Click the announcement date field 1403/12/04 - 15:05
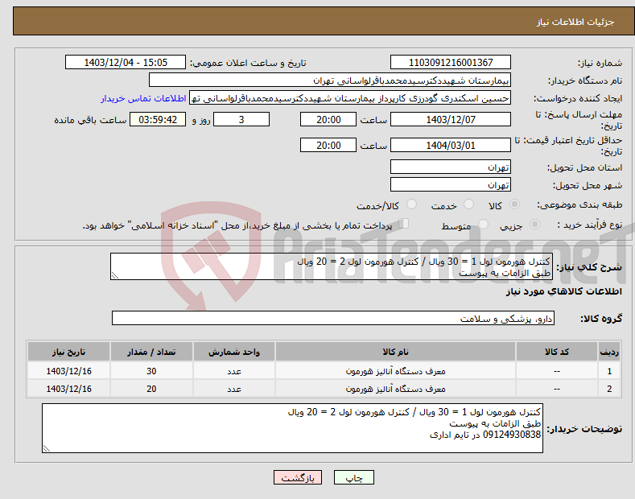This screenshot has height=499, width=635. [126, 63]
